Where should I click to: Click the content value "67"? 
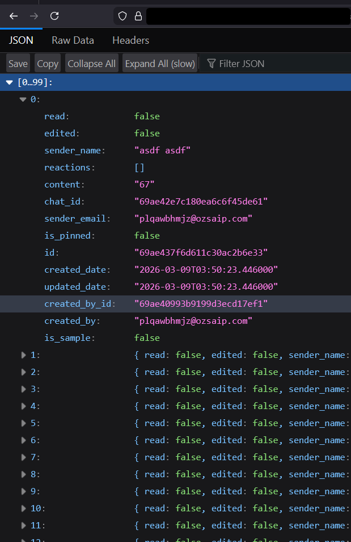pyautogui.click(x=144, y=185)
